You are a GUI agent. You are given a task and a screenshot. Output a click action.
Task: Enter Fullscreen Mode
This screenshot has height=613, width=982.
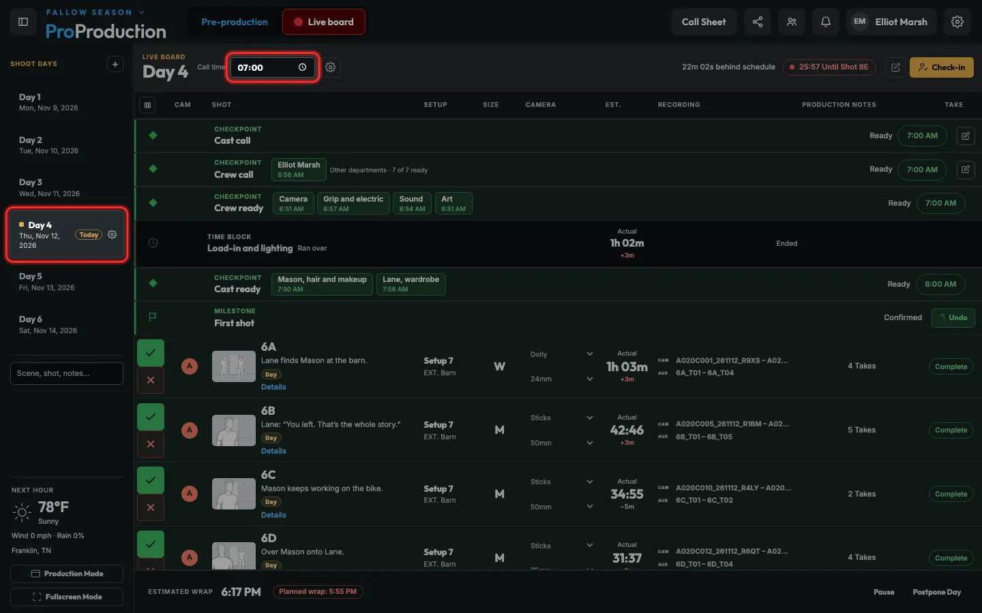click(x=67, y=597)
